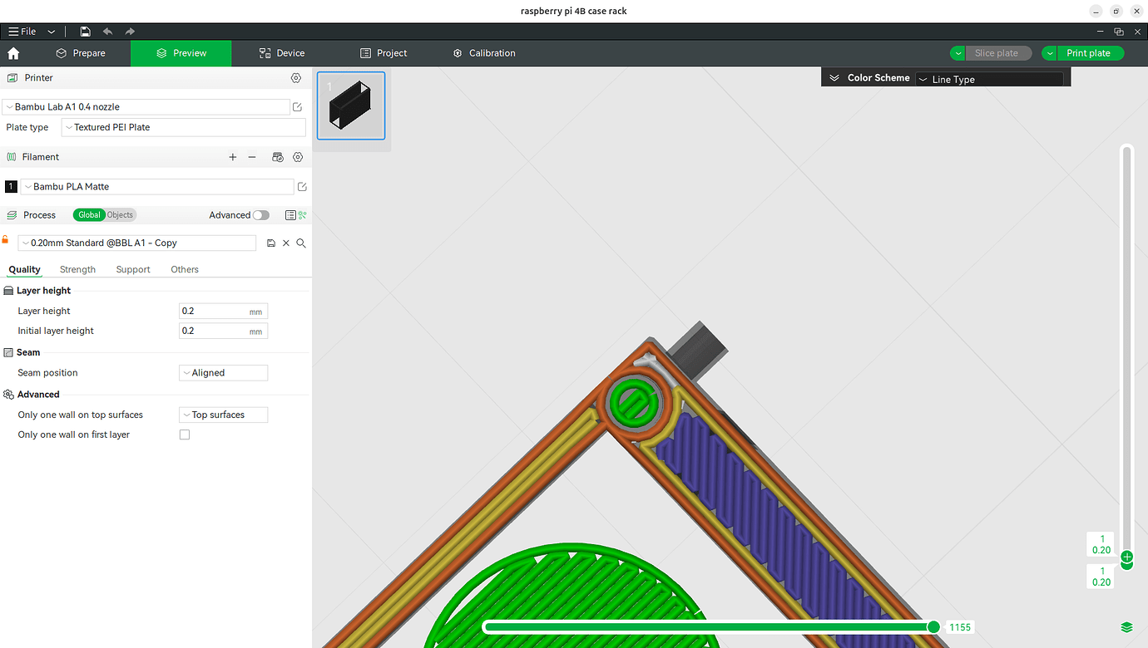
Task: Open the Calibration tab
Action: click(484, 53)
